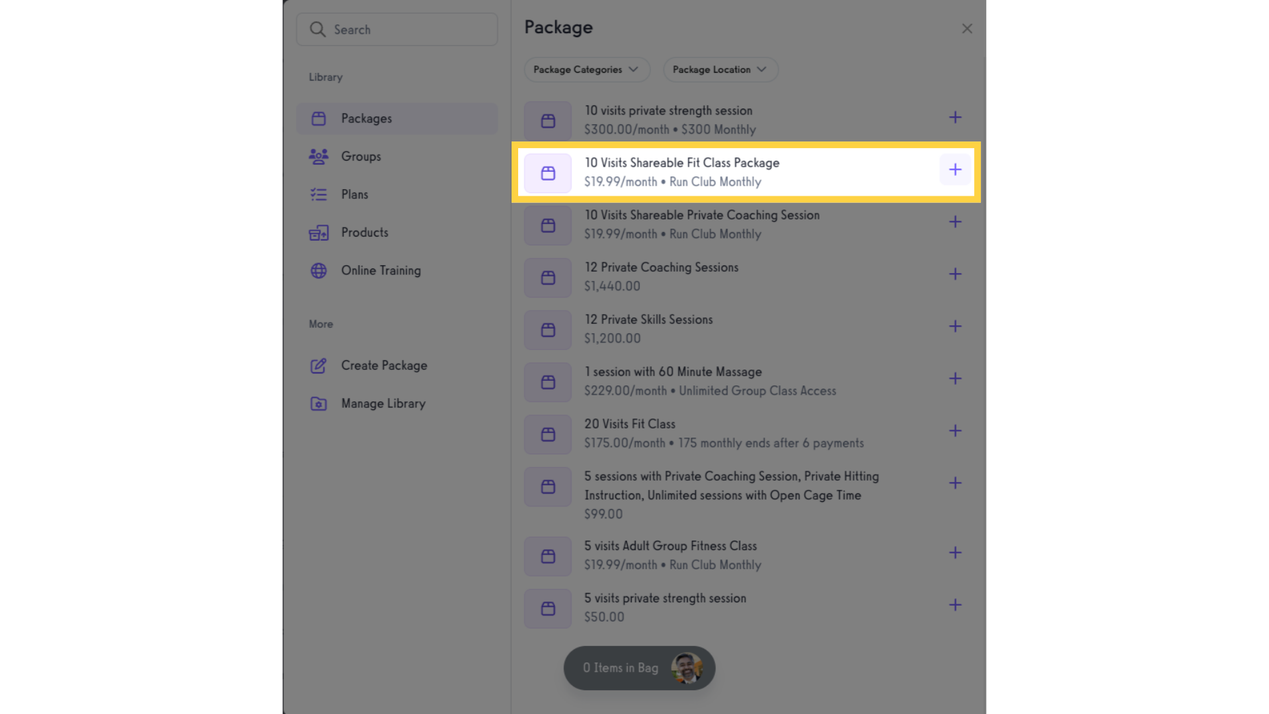The width and height of the screenshot is (1269, 714).
Task: Expand the Package Location dropdown
Action: [720, 69]
